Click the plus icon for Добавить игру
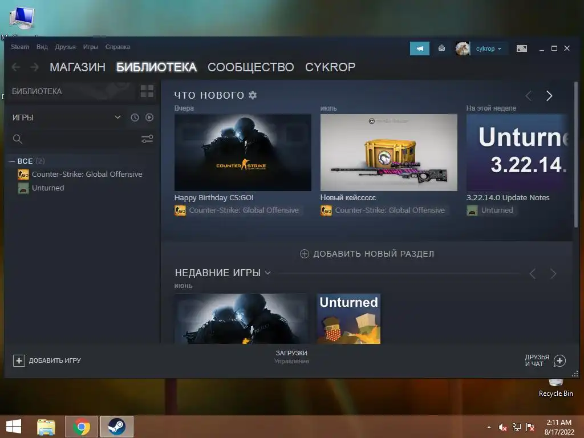The height and width of the screenshot is (438, 584). [x=19, y=360]
